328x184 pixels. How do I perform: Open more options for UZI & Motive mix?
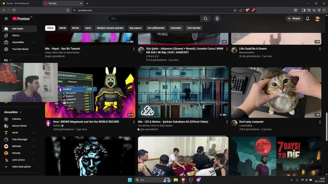click(227, 122)
